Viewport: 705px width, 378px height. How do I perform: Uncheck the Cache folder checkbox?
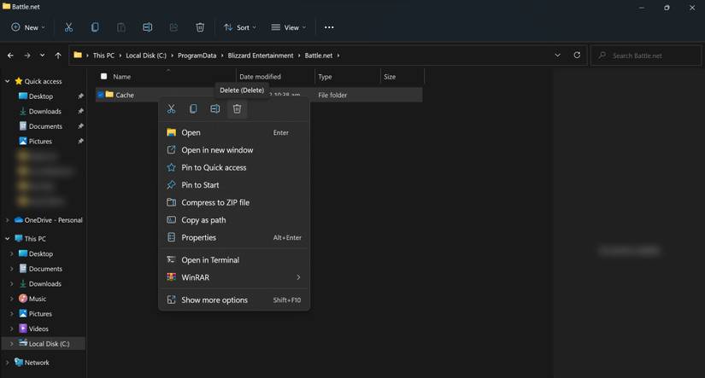101,95
